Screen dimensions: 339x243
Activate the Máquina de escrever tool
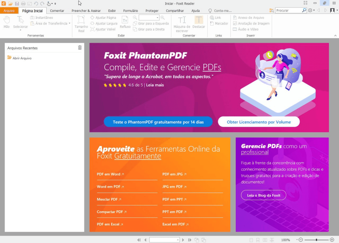(182, 23)
